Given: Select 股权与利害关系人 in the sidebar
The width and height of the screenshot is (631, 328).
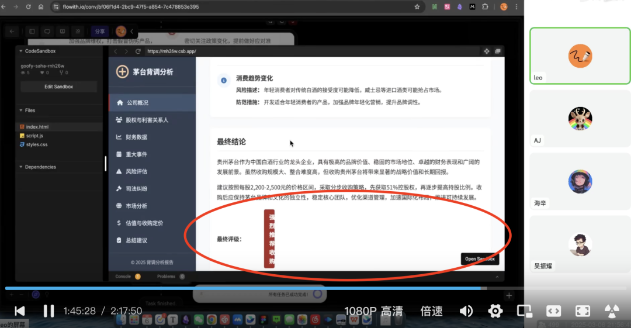Looking at the screenshot, I should (x=152, y=120).
